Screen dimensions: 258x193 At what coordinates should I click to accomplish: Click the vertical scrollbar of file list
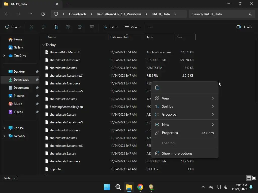[256, 71]
